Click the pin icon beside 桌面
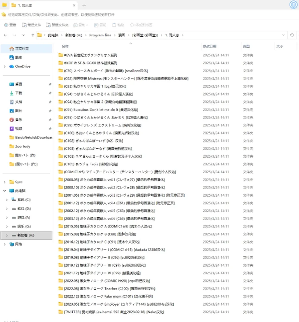The image size is (299, 322). click(50, 84)
